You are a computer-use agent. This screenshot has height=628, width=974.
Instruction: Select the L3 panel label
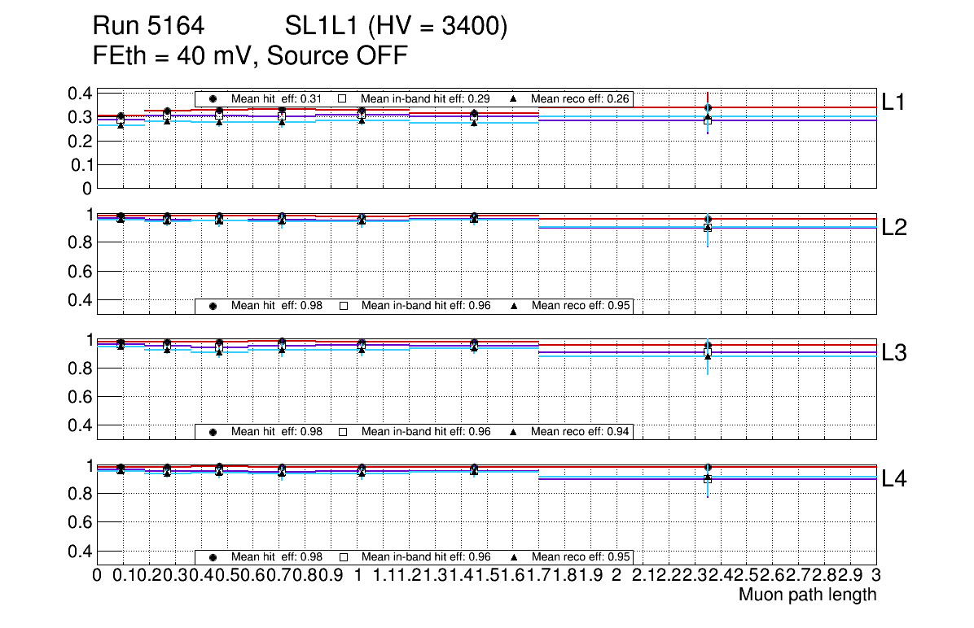coord(894,352)
